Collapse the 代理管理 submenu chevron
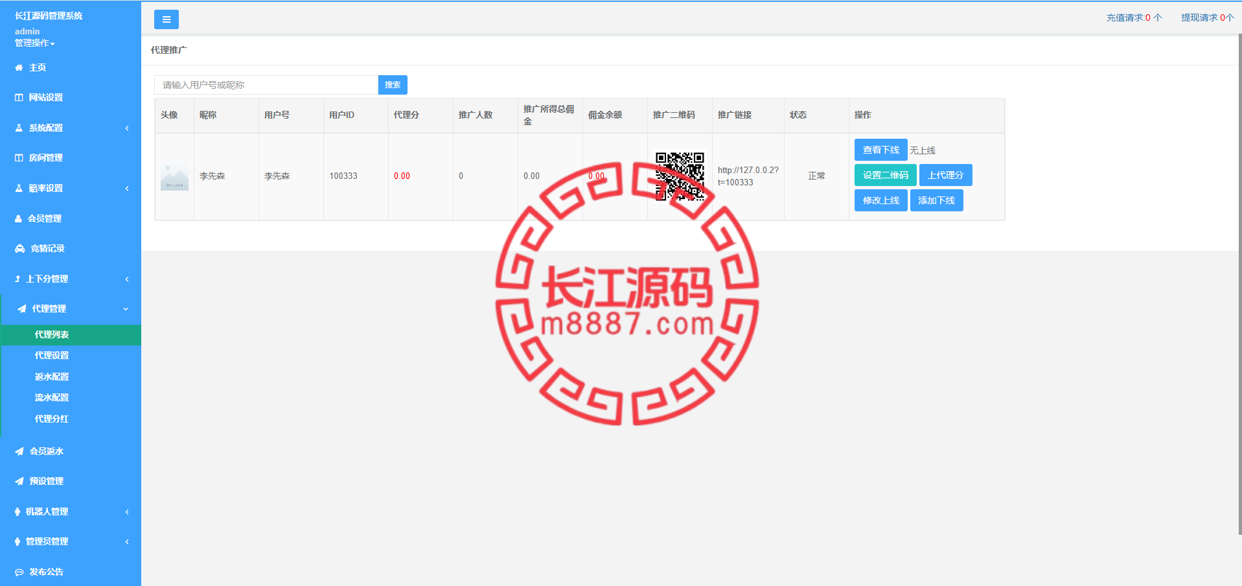This screenshot has width=1242, height=586. coord(126,309)
